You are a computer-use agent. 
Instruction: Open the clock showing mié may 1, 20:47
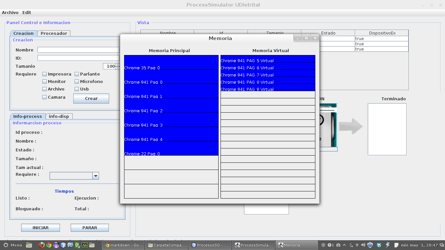click(419, 245)
